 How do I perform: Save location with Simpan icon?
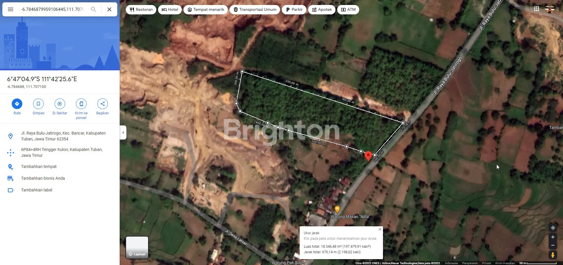[x=38, y=104]
